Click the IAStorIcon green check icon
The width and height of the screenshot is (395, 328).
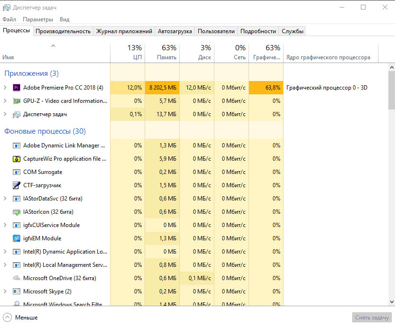click(17, 212)
